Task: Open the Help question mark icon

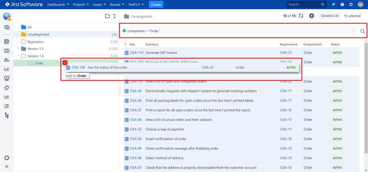Action: (x=342, y=4)
